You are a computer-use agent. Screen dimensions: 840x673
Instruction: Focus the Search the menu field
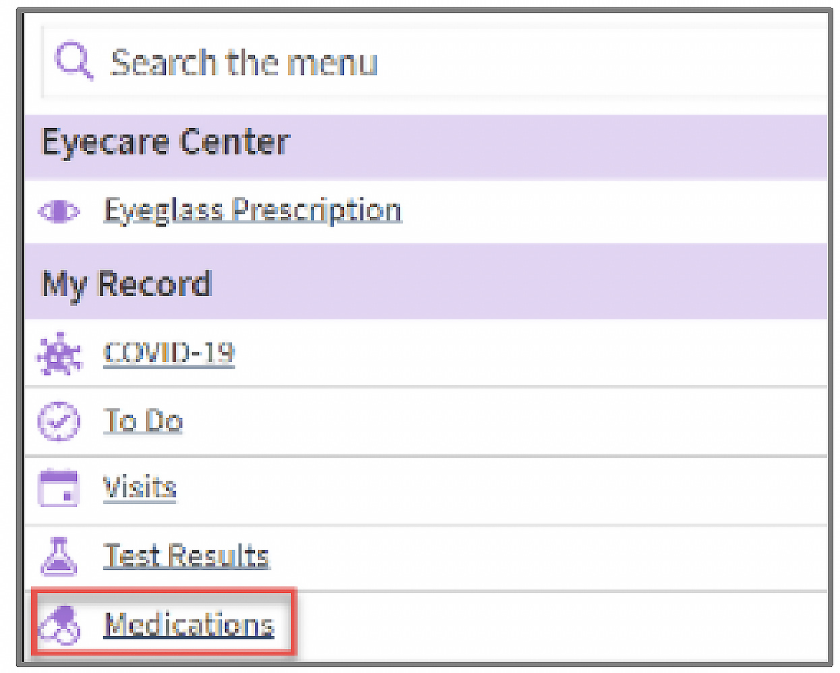pos(404,63)
